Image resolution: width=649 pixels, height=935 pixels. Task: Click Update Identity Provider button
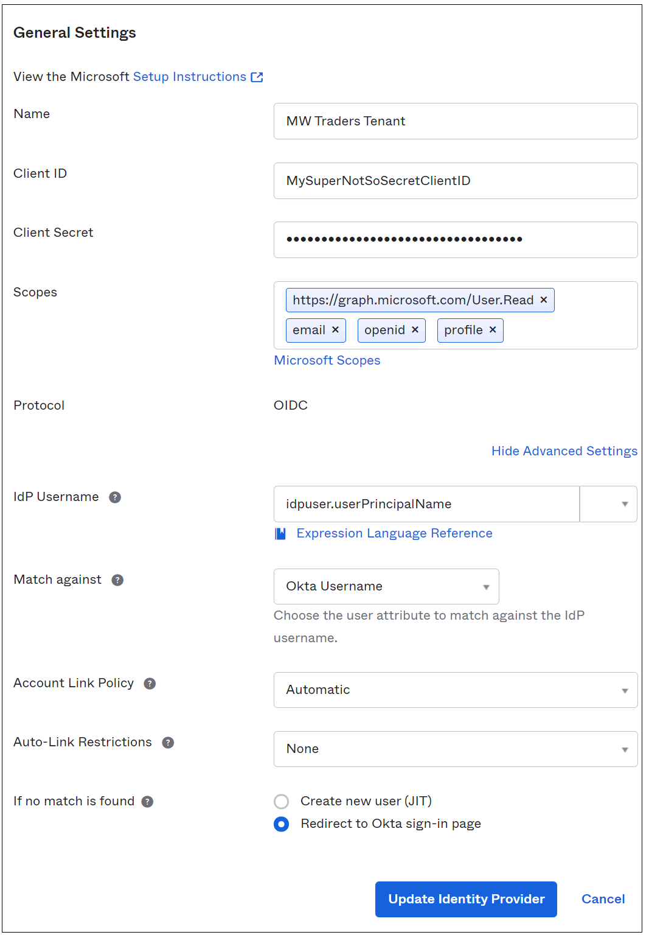[466, 899]
